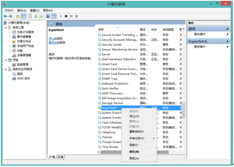Sort by the 名称 column header
This screenshot has height=167, width=234.
click(x=118, y=29)
